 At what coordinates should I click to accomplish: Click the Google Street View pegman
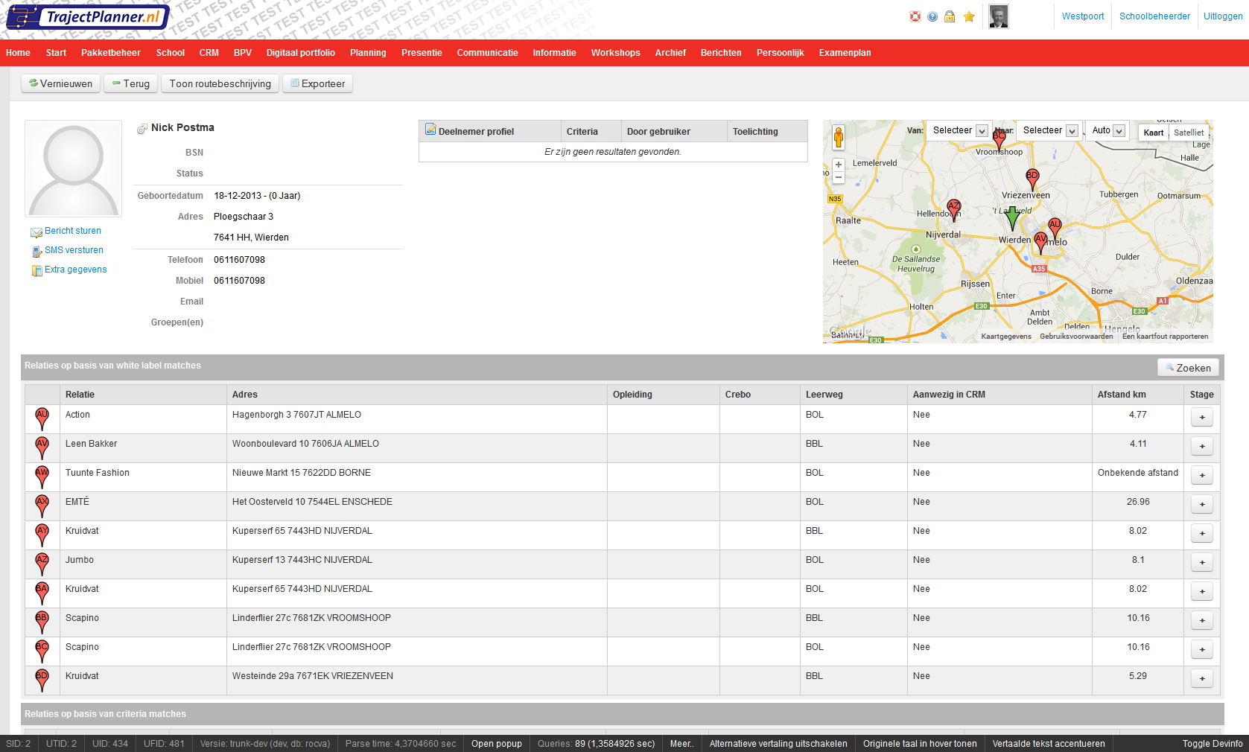click(839, 138)
